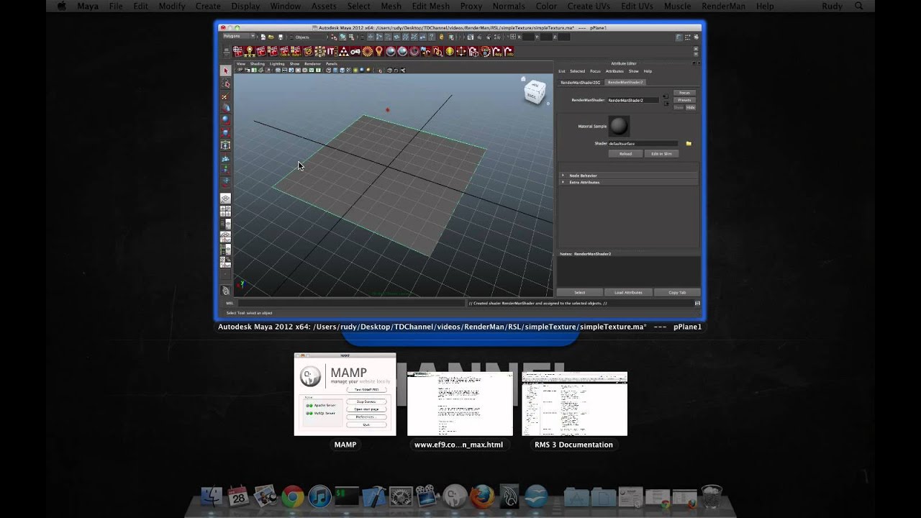Image resolution: width=921 pixels, height=518 pixels.
Task: Open the Polygons menu set dropdown
Action: pyautogui.click(x=238, y=36)
